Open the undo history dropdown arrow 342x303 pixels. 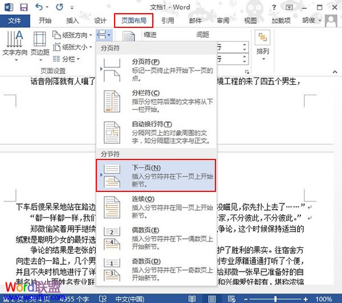47,7
